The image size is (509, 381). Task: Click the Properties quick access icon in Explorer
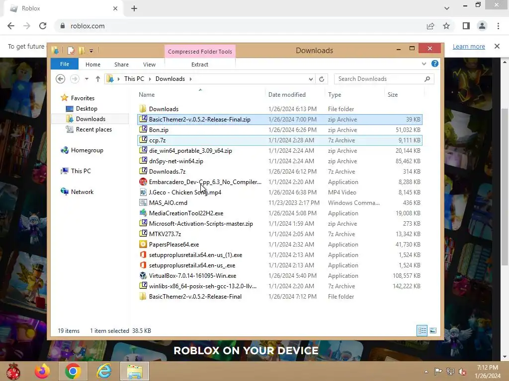[71, 51]
